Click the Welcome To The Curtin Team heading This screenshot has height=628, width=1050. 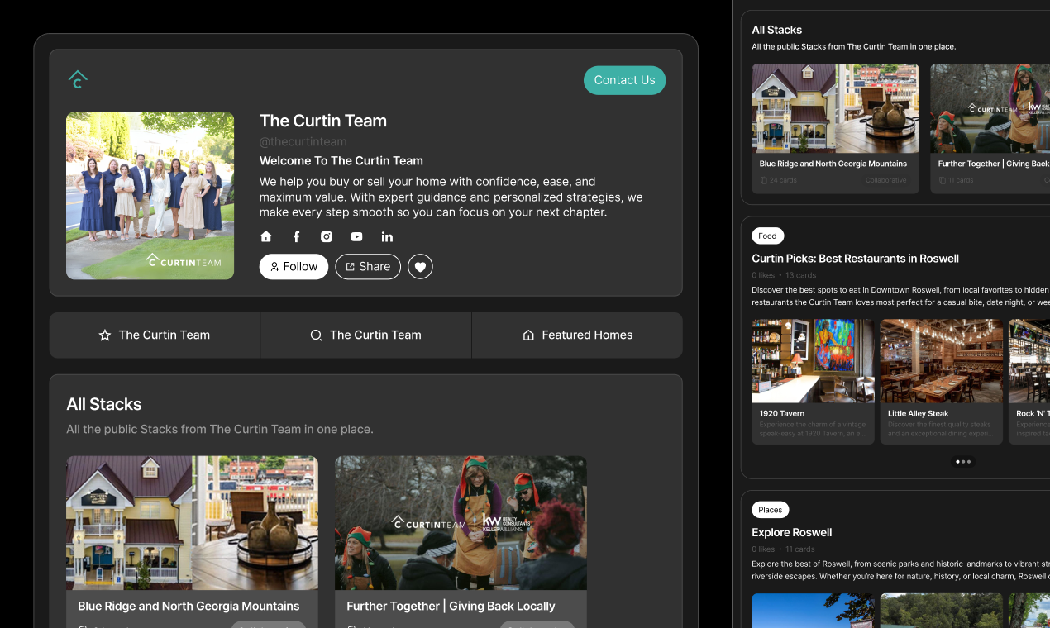tap(341, 161)
